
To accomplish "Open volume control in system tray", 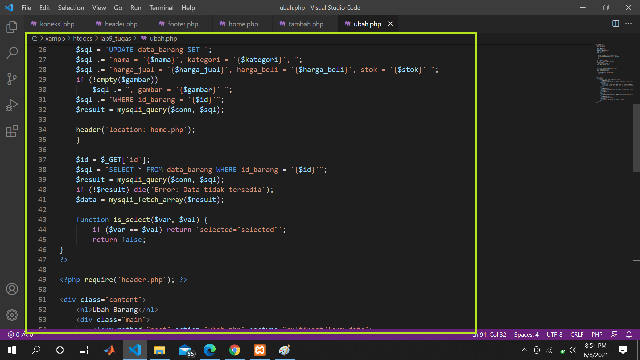I will coord(572,350).
